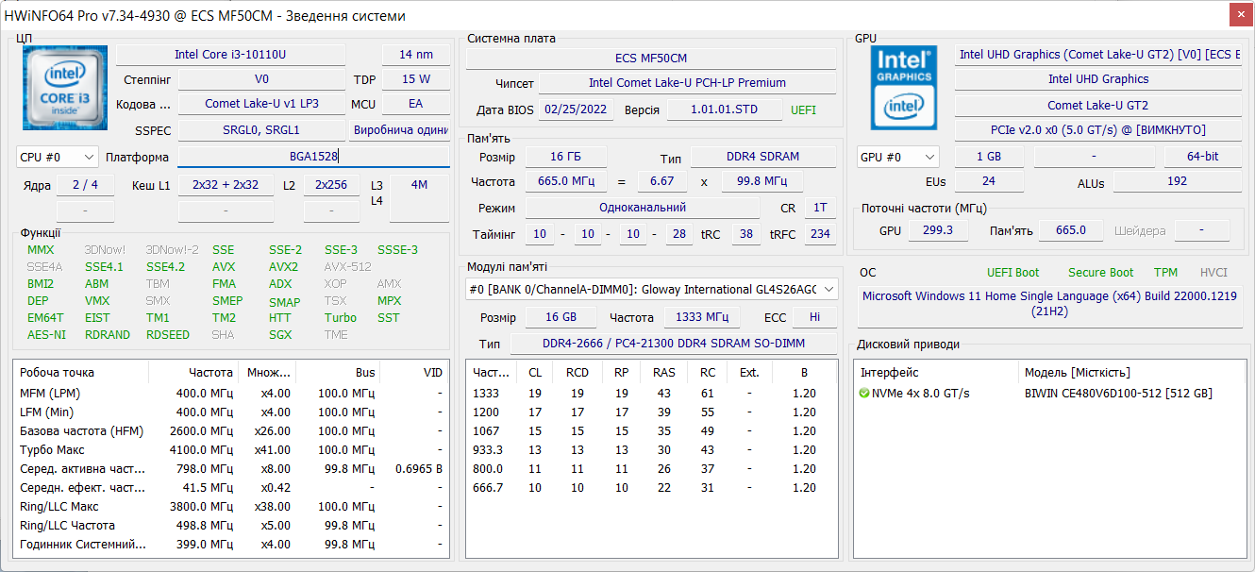The height and width of the screenshot is (572, 1255).
Task: Open the CPU #0 selector dropdown
Action: point(58,157)
